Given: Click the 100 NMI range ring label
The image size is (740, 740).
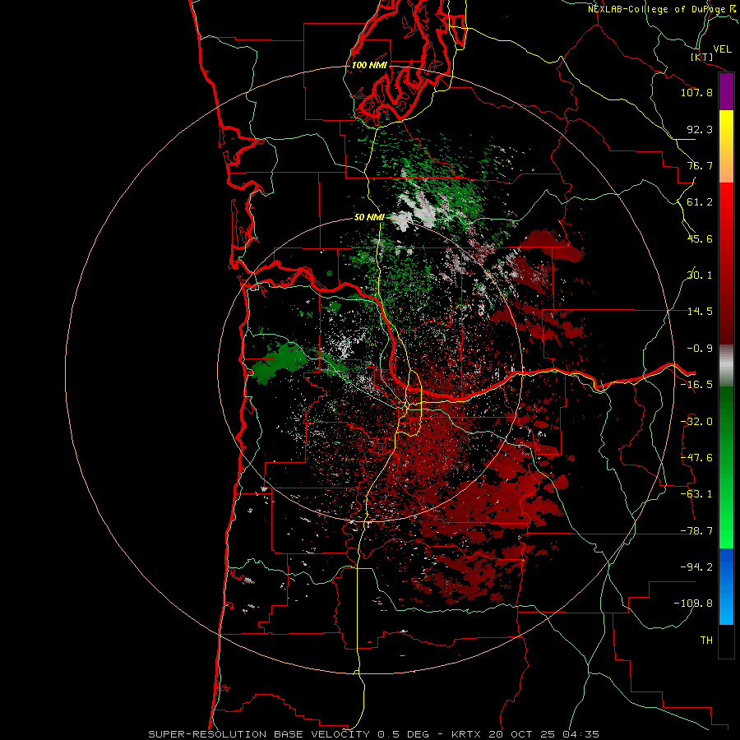Looking at the screenshot, I should [x=369, y=65].
